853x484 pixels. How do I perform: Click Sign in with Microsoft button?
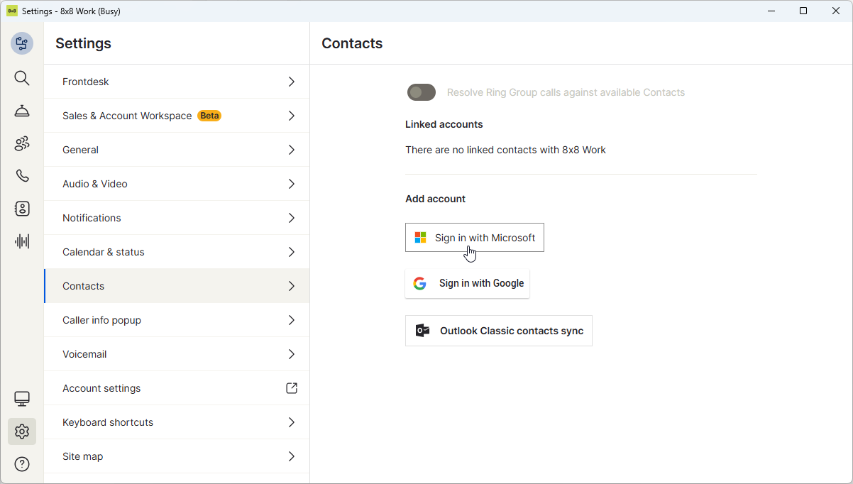475,238
